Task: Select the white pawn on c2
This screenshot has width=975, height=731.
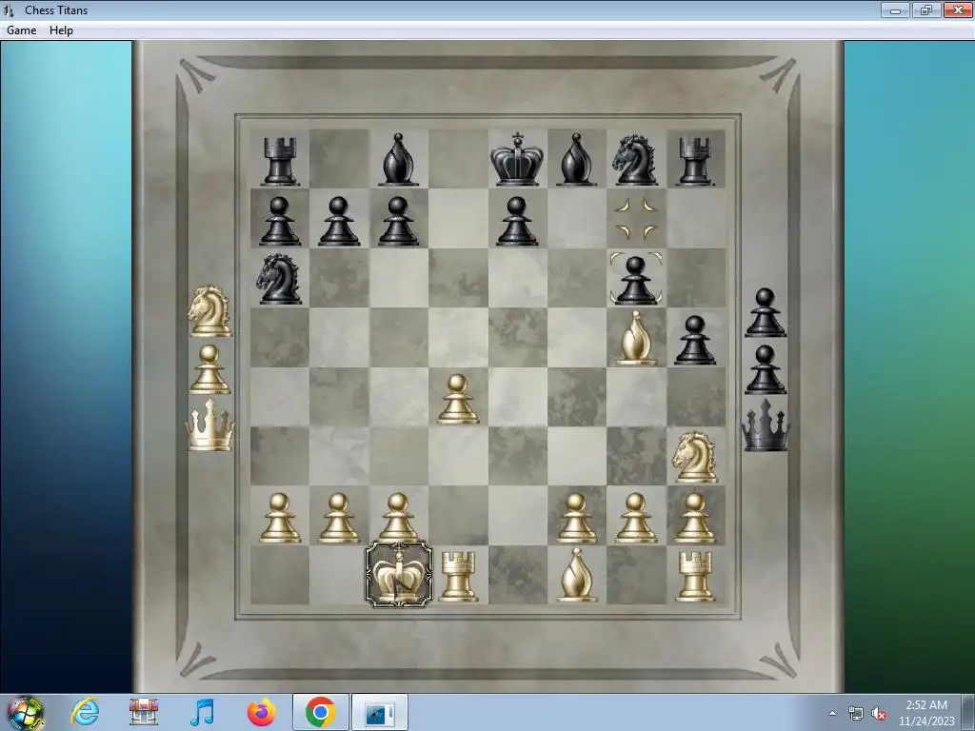Action: (x=398, y=518)
